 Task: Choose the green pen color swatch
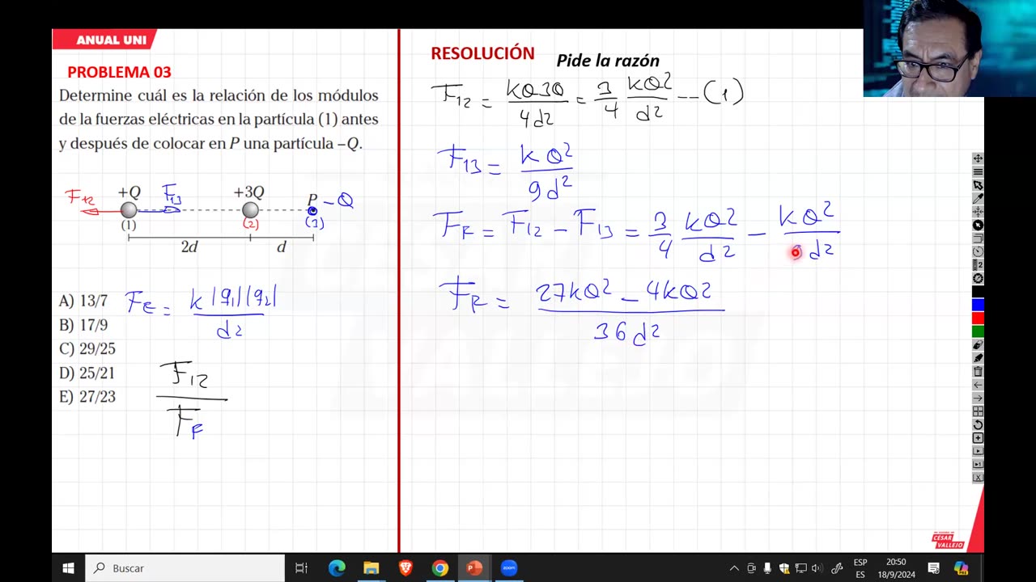(978, 331)
